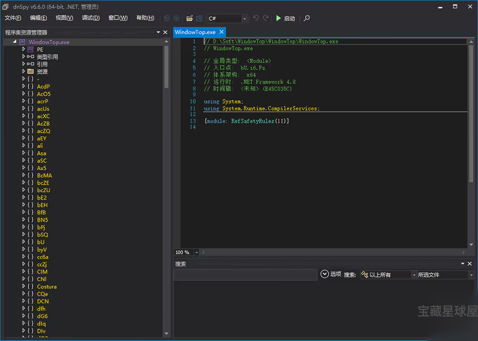Open the 视图(V) menu

coord(64,18)
